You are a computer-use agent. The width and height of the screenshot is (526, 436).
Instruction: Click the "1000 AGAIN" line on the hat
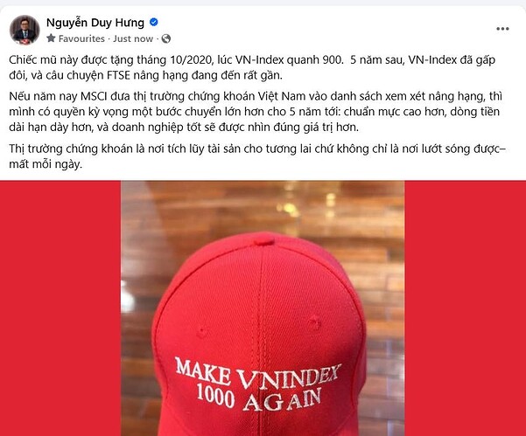259,398
